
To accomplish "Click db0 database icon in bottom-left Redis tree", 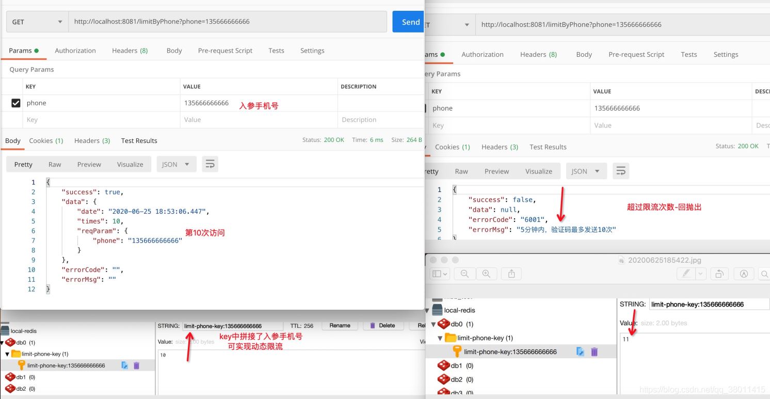I will click(10, 342).
